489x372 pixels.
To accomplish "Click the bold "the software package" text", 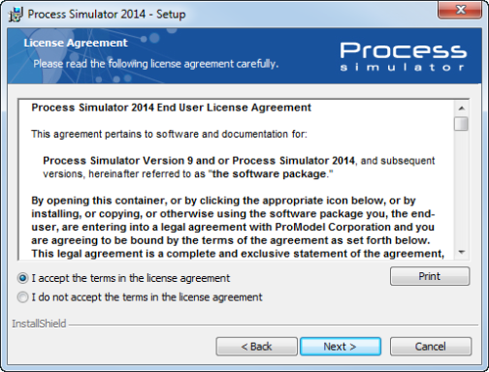I will tap(269, 174).
